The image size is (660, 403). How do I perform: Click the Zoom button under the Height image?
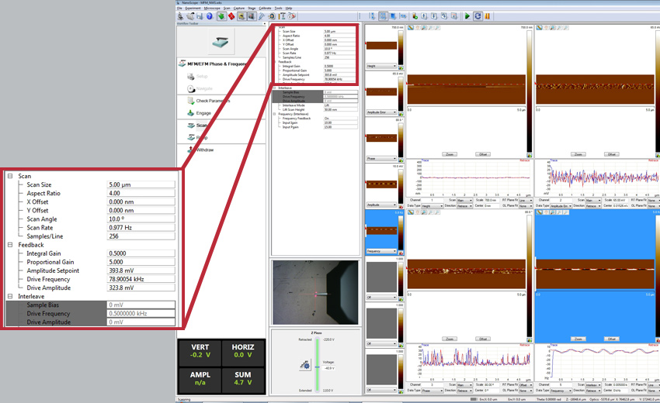coord(450,154)
